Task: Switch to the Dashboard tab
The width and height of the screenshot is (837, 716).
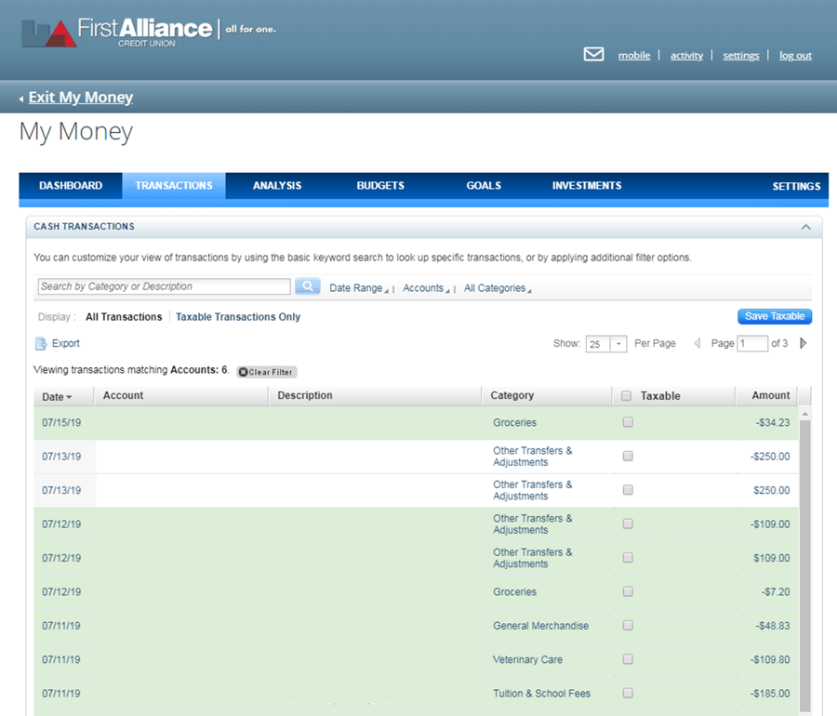Action: [71, 186]
